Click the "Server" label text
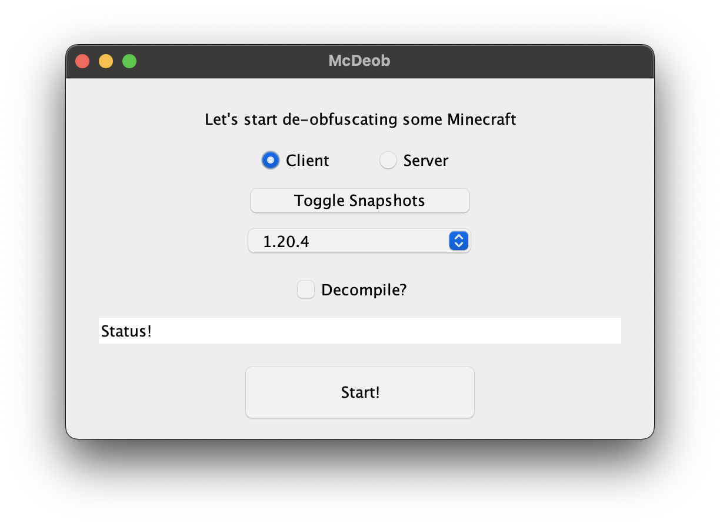Viewport: 720px width, 526px height. 425,161
